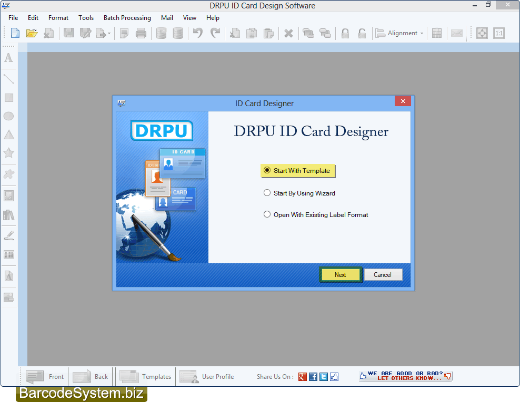The width and height of the screenshot is (520, 402).
Task: Click the Save As pencil-disk icon
Action: (x=86, y=33)
